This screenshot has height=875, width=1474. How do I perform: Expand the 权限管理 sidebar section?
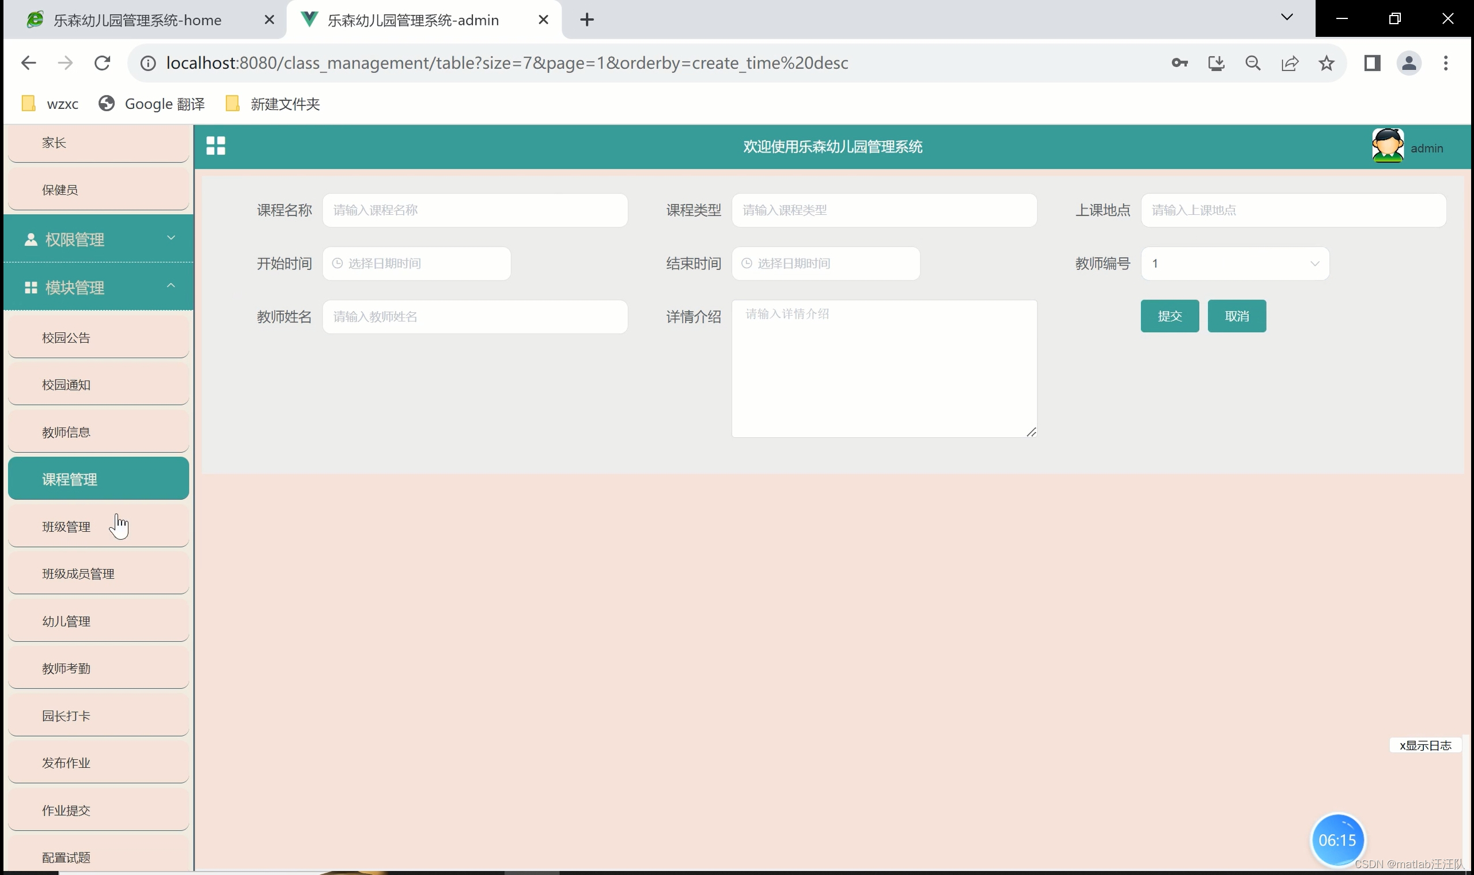98,239
